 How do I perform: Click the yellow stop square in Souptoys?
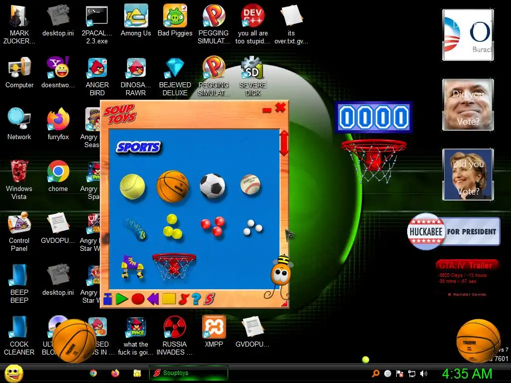[169, 299]
